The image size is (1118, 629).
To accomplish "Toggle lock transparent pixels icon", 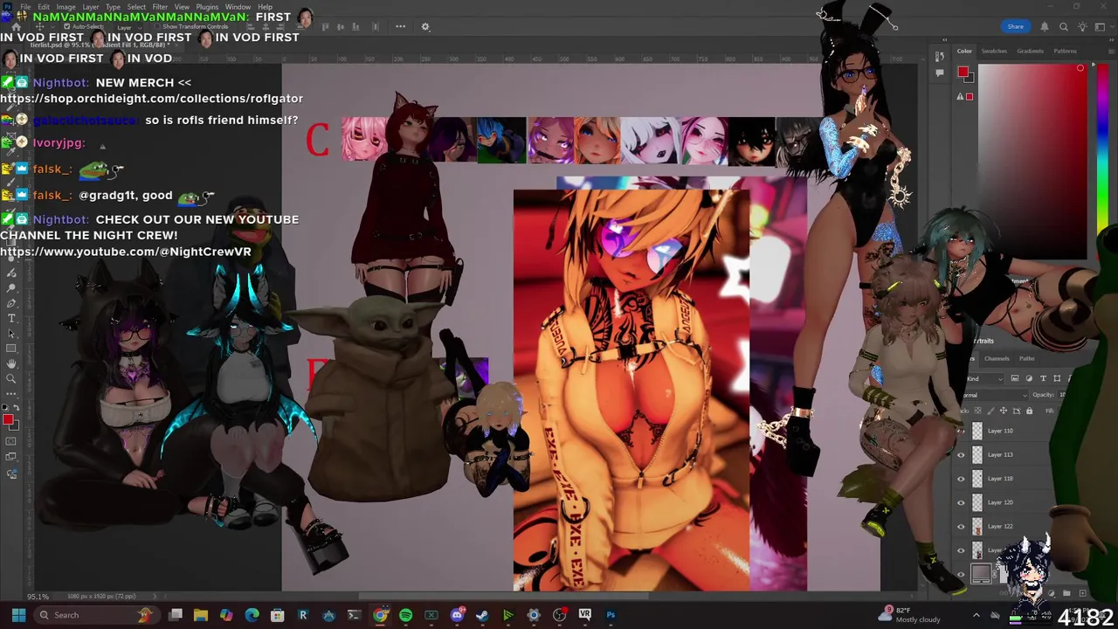I will [978, 411].
